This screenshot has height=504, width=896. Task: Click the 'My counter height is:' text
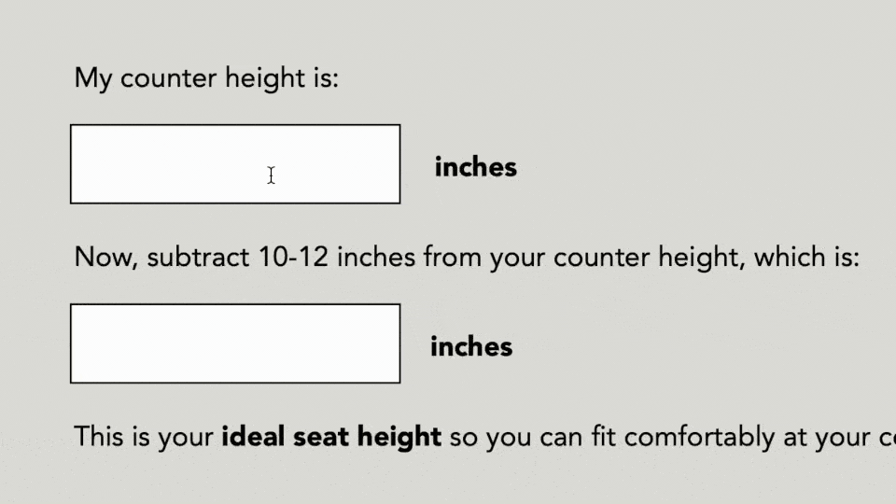206,77
